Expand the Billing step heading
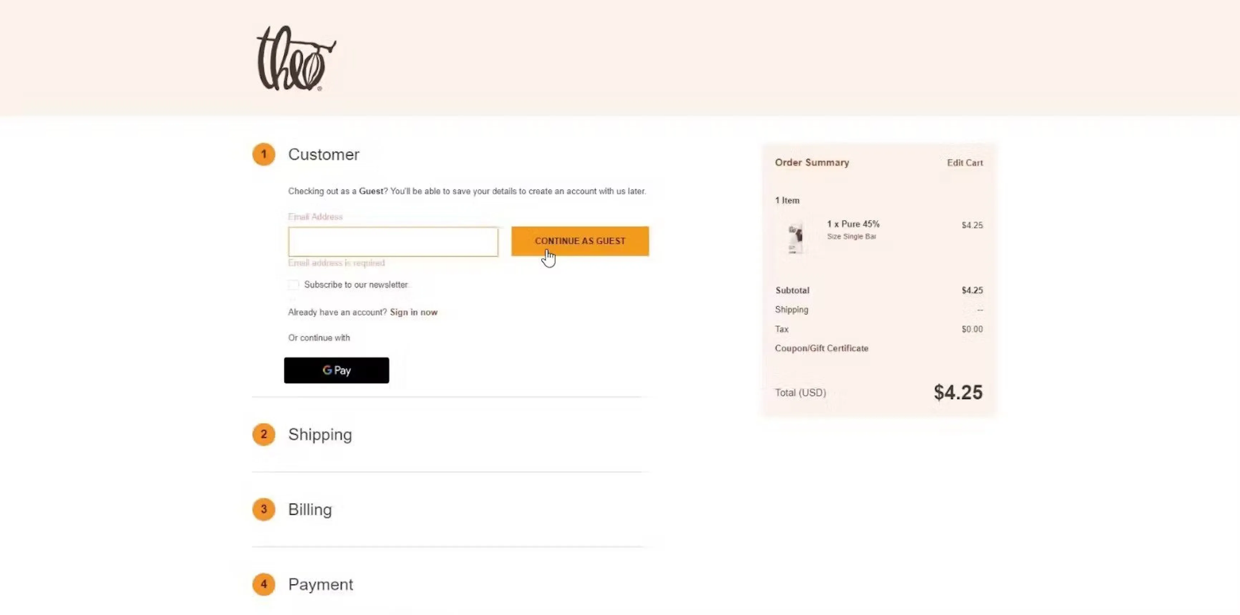1240x615 pixels. pyautogui.click(x=310, y=510)
